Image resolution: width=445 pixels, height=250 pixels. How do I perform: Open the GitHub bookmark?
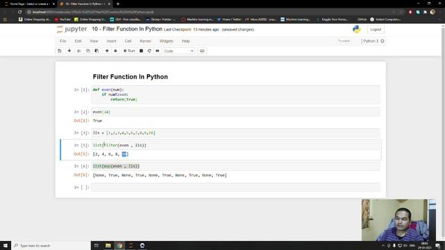[362, 19]
